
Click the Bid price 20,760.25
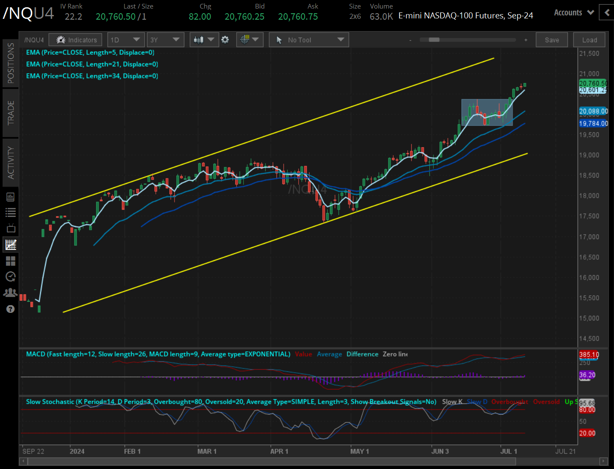coord(245,17)
